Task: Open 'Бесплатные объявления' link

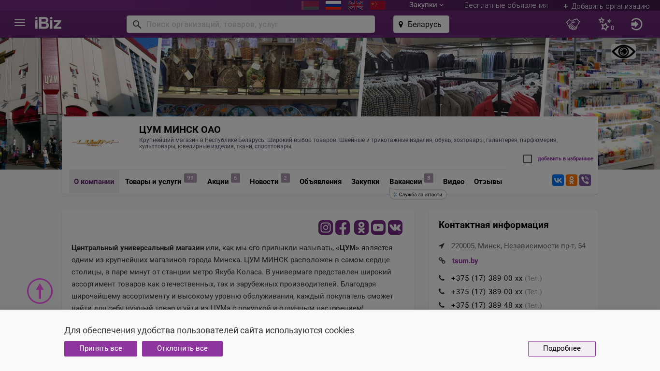Action: point(506,5)
